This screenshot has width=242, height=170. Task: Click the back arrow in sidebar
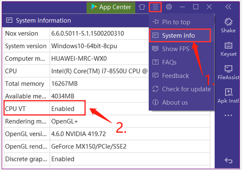tap(228, 161)
